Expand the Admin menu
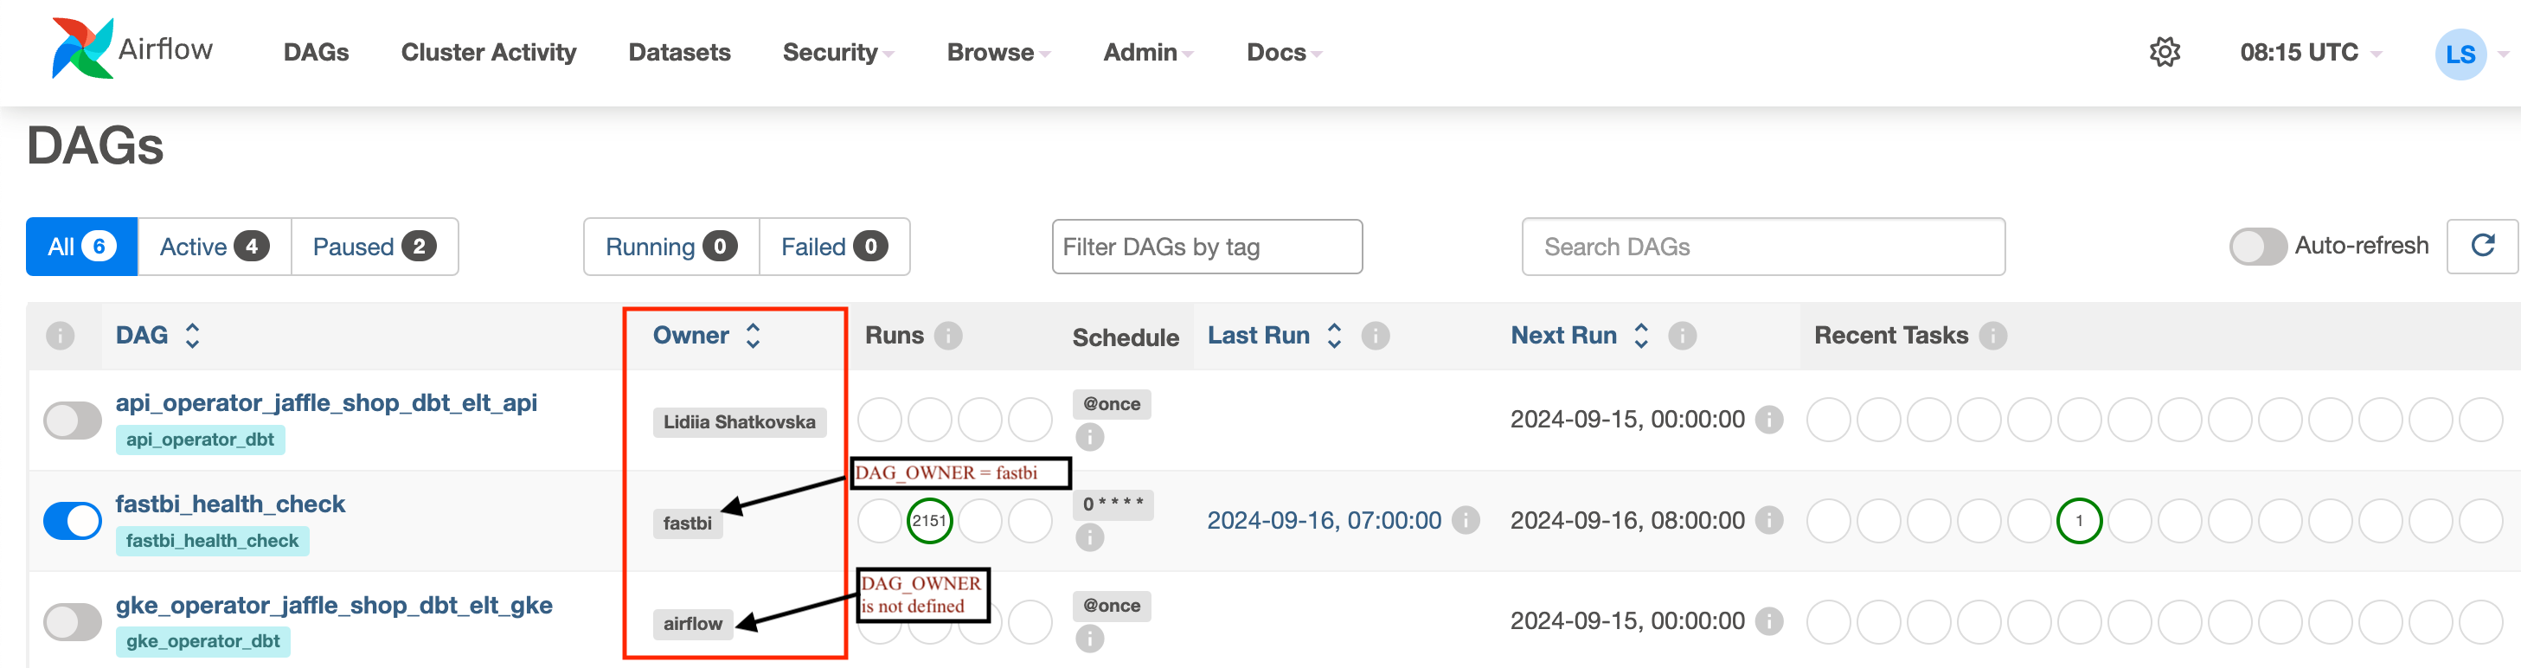 [x=1148, y=52]
